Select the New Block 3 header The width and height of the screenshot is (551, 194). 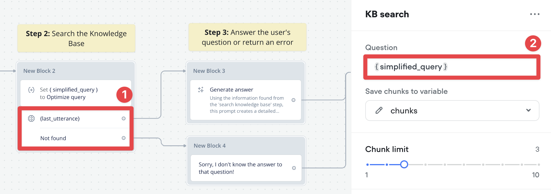coord(245,71)
